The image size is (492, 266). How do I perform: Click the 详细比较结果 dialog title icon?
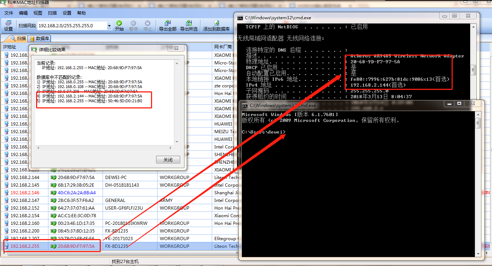[34, 49]
